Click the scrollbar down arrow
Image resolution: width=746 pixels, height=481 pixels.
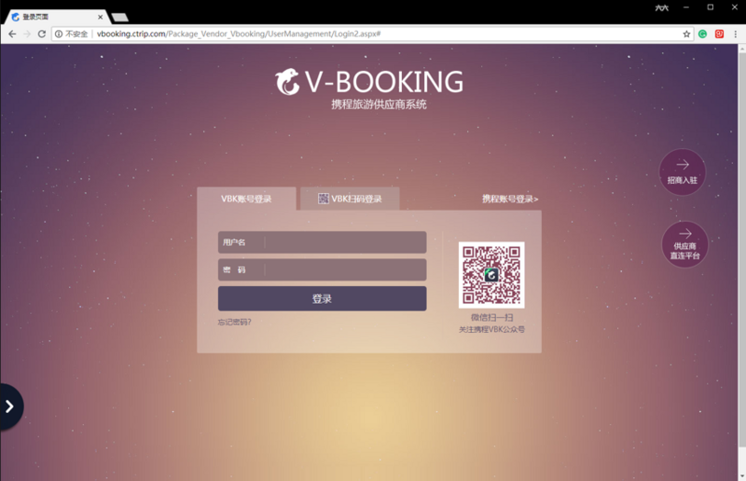742,476
